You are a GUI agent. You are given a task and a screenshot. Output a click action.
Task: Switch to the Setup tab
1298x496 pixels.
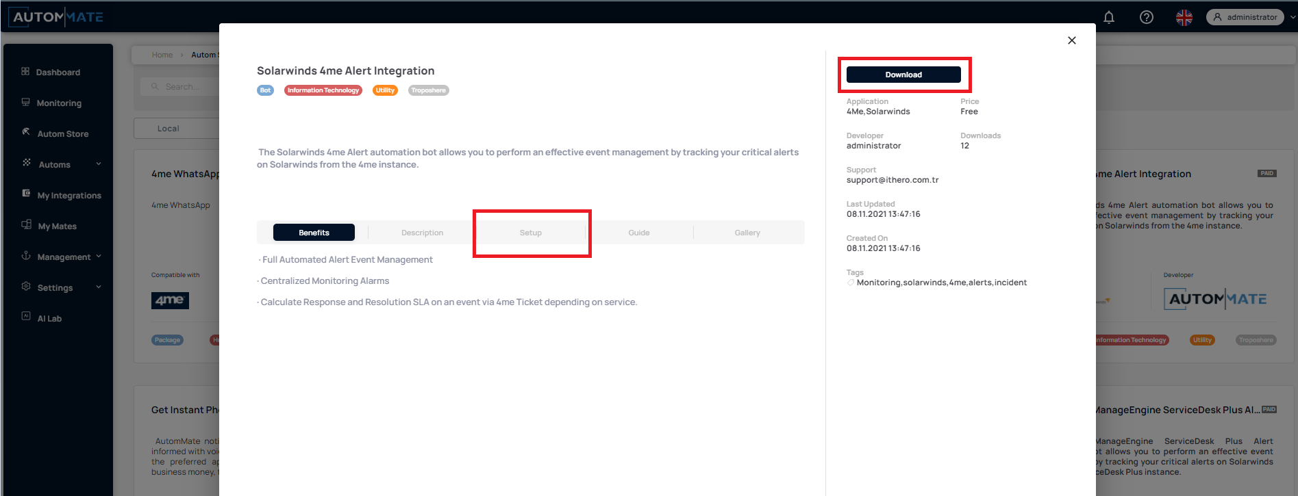[530, 233]
